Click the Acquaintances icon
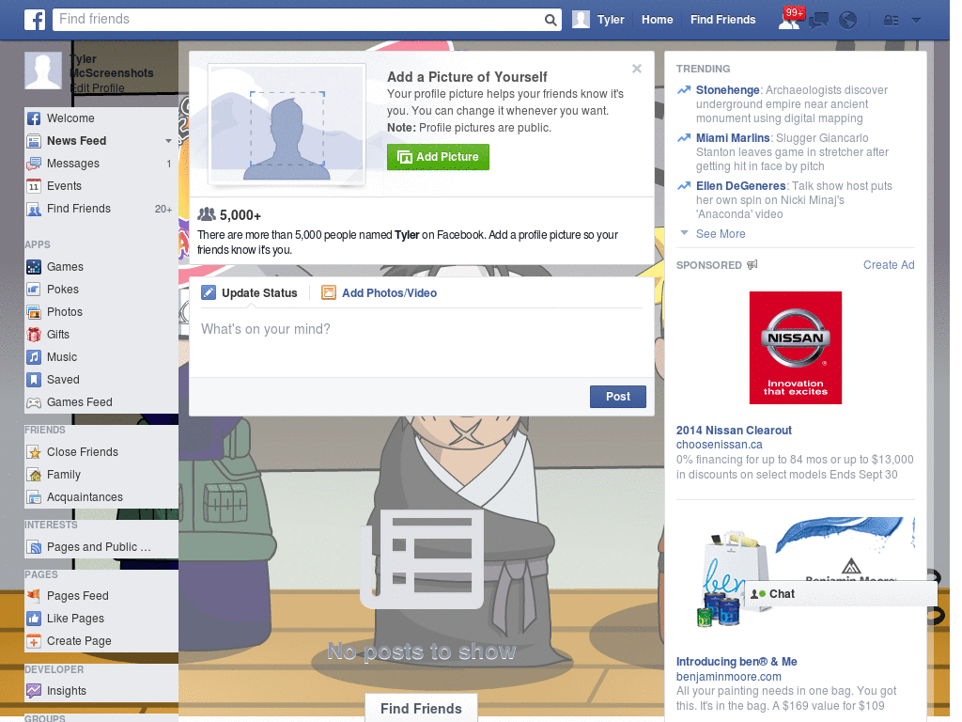 pyautogui.click(x=34, y=497)
